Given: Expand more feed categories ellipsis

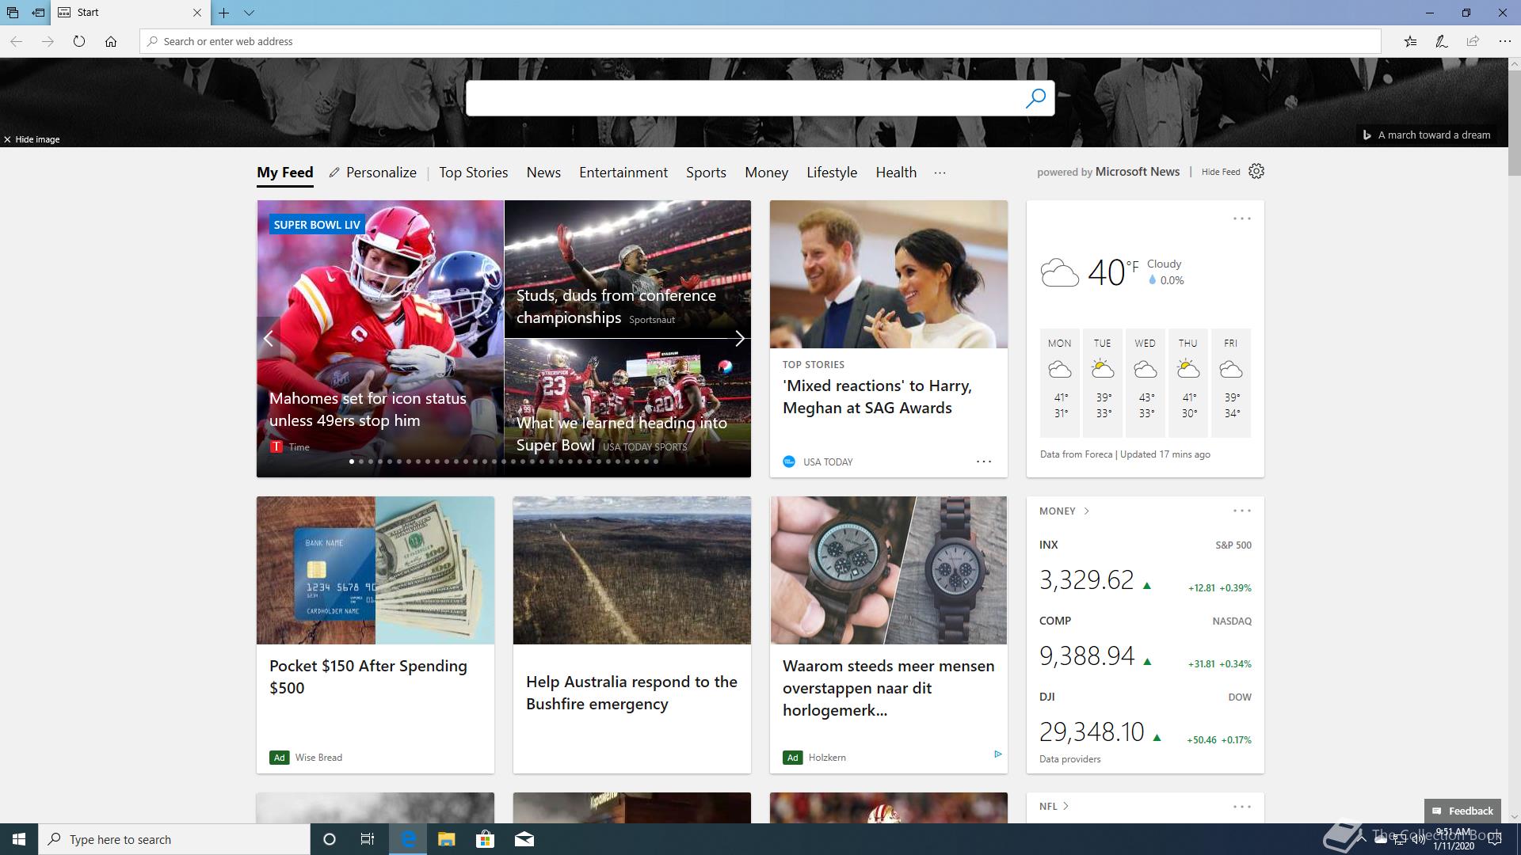Looking at the screenshot, I should point(940,173).
